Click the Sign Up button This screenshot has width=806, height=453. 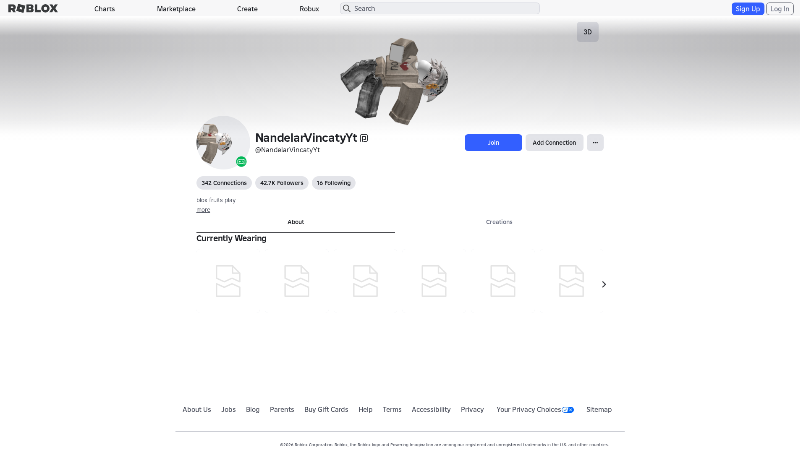pyautogui.click(x=748, y=9)
